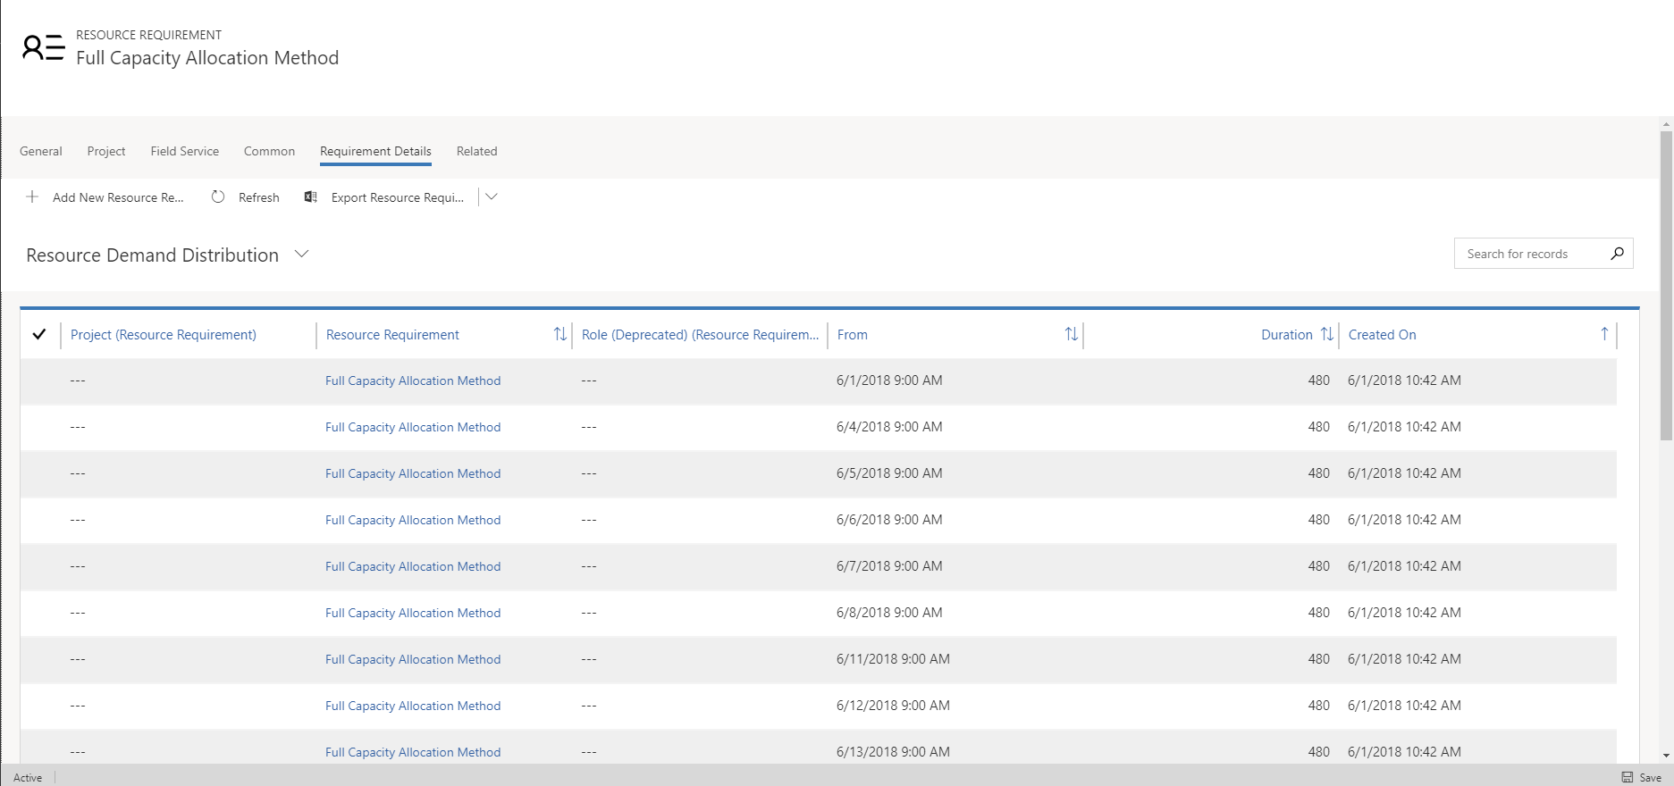
Task: Sort by the From column arrows
Action: (1071, 334)
